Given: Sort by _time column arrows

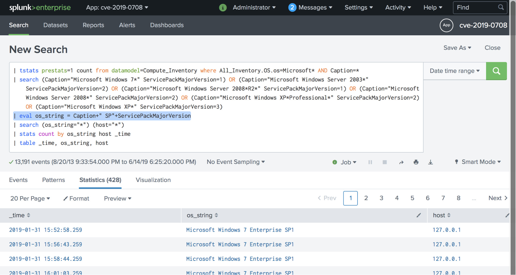Looking at the screenshot, I should (x=28, y=215).
